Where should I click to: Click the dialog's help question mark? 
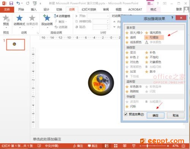pyautogui.click(x=172, y=18)
